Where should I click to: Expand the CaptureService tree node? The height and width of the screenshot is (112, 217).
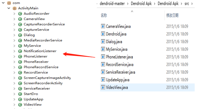pyautogui.click(x=14, y=30)
